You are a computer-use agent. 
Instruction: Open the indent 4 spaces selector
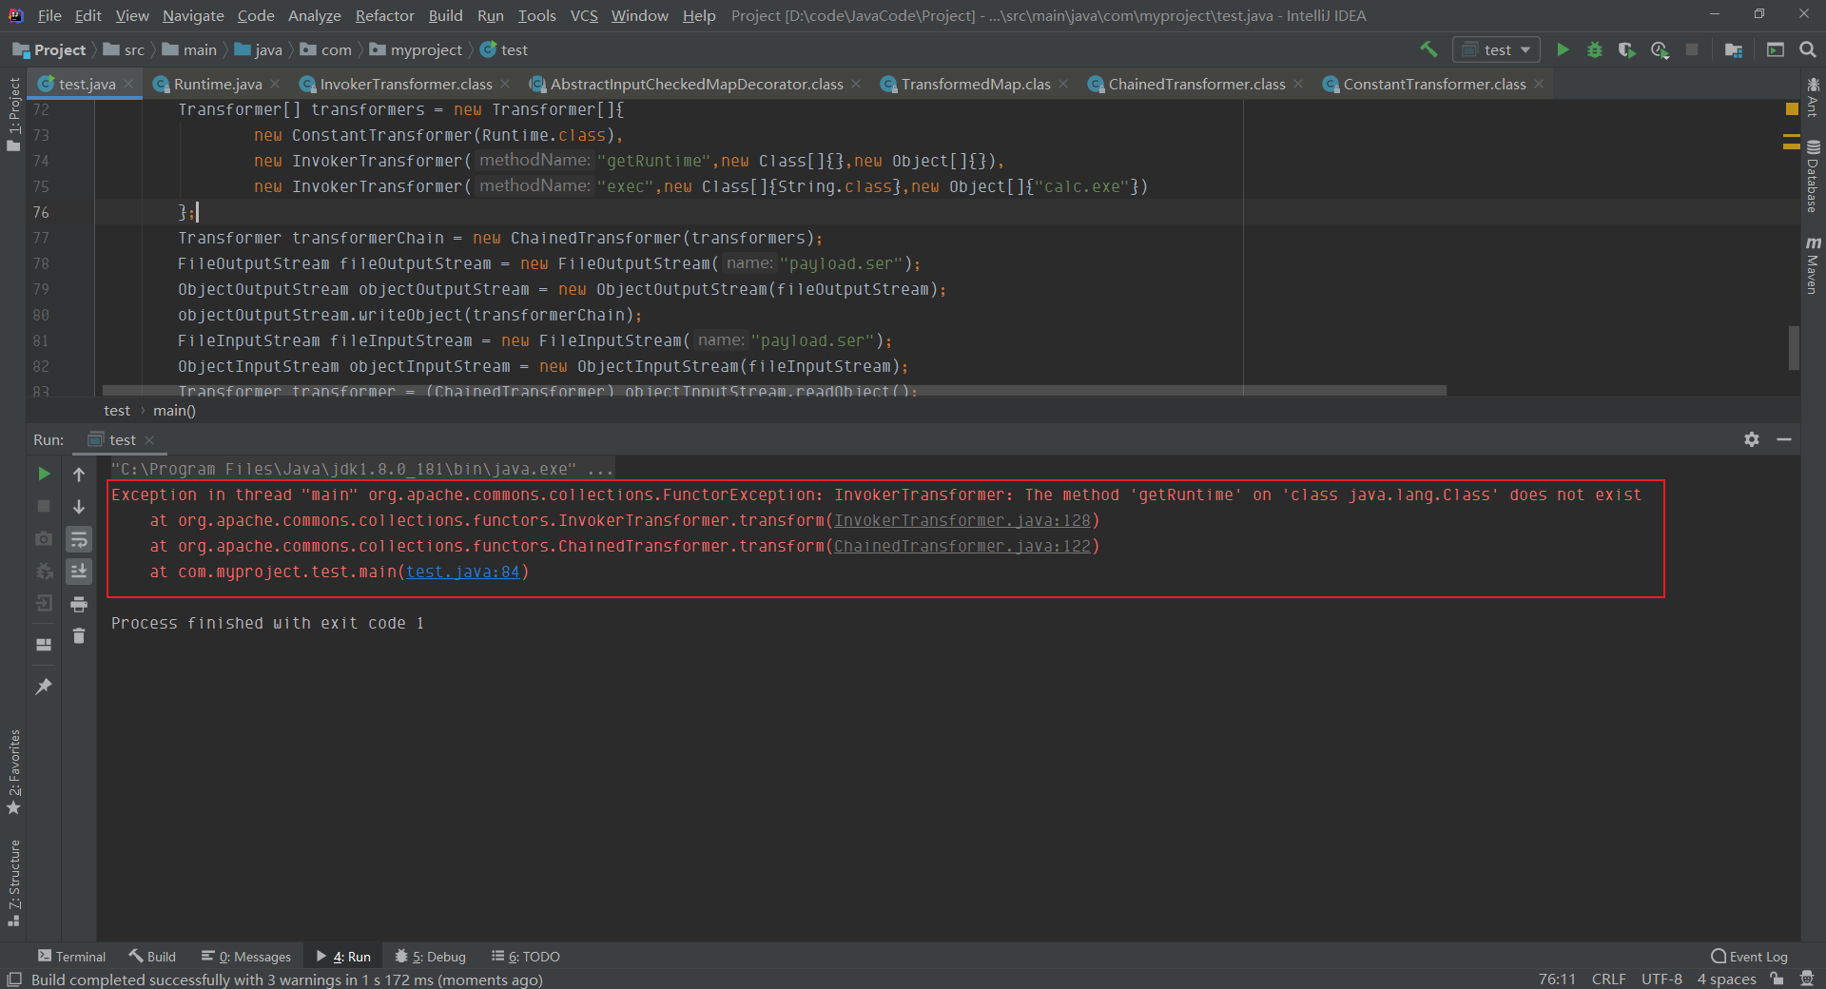click(1726, 979)
